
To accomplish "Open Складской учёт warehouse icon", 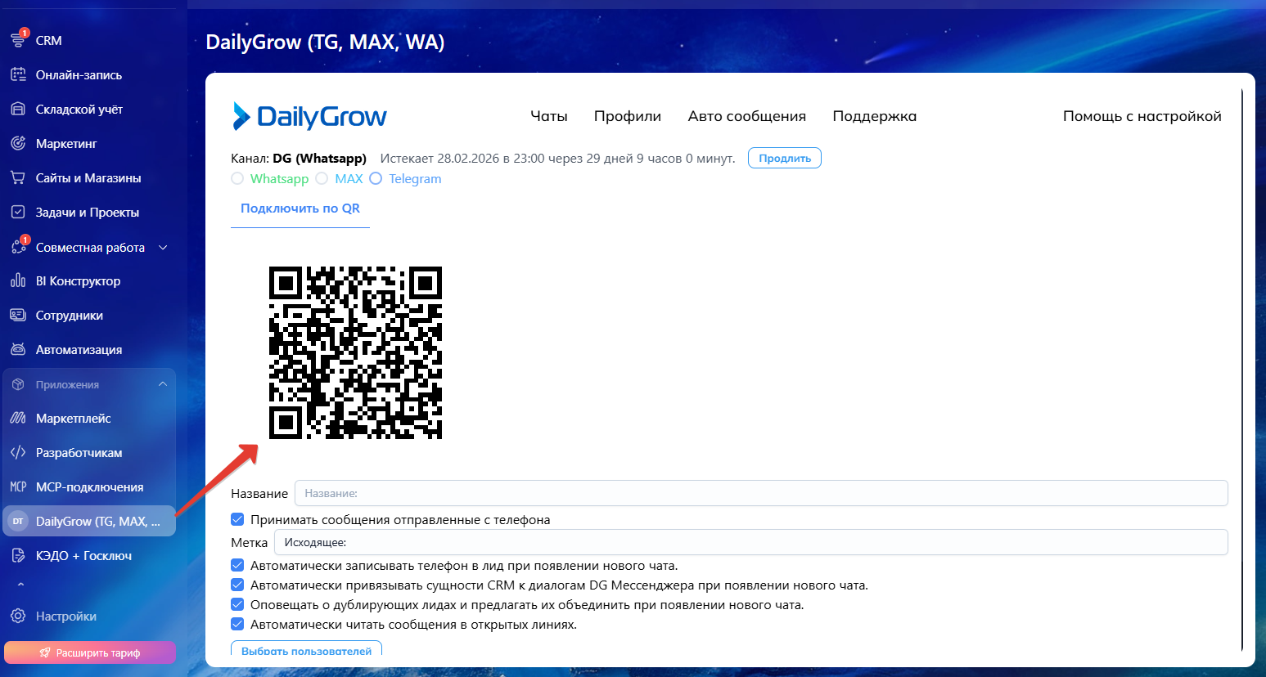I will (18, 109).
